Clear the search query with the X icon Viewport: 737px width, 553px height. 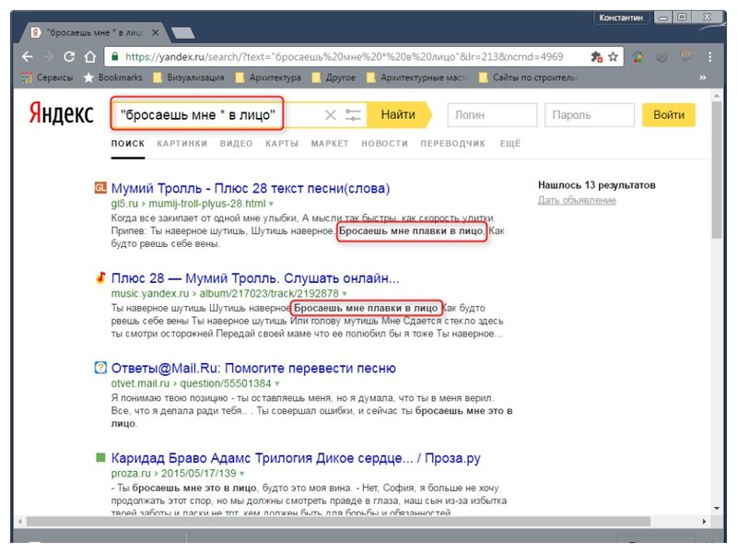pos(331,114)
